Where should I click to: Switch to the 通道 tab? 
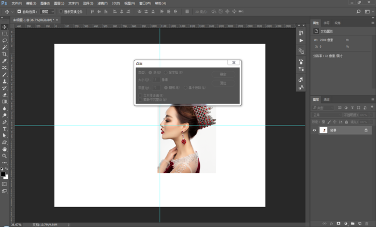click(327, 99)
